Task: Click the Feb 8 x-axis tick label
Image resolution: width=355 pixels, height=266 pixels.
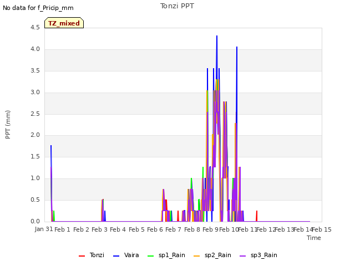Action: 192,229
